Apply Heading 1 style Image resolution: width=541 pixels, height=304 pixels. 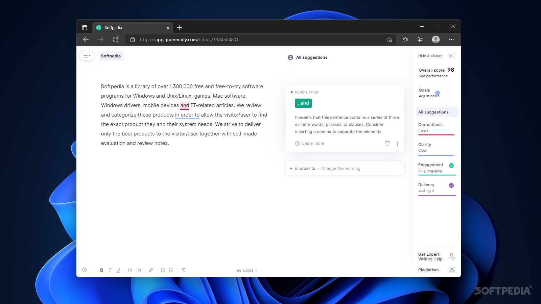pos(130,270)
